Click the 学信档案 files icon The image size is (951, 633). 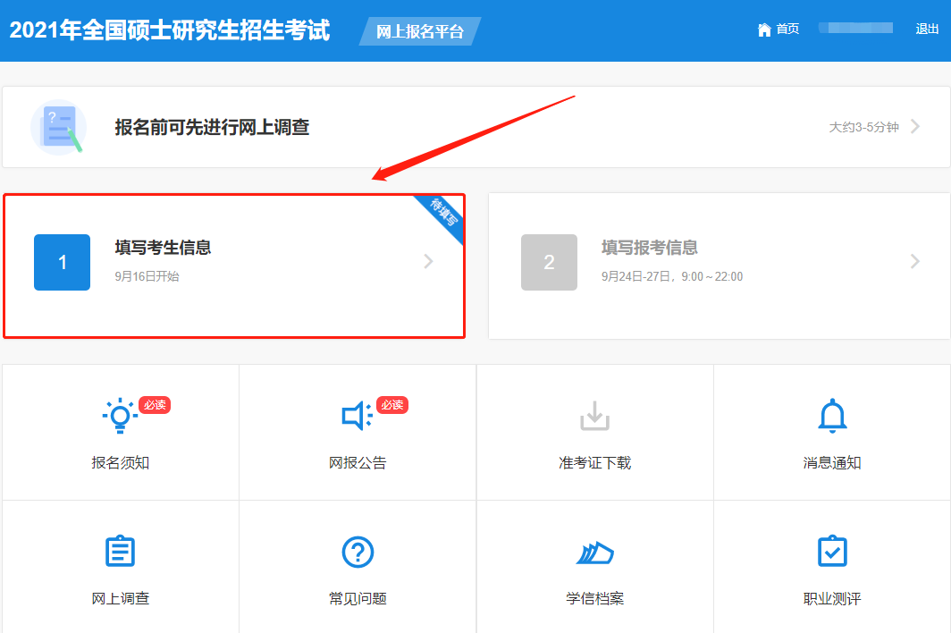594,553
